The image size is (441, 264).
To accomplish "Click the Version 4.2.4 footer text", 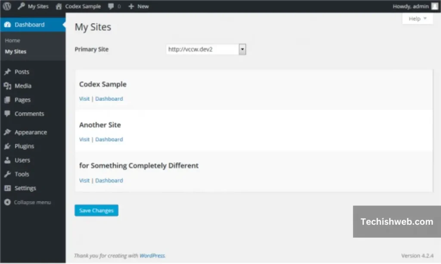I will 417,255.
